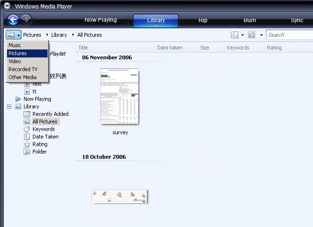This screenshot has width=313, height=227.
Task: Open the Layout options dropdown arrow
Action: pos(242,35)
